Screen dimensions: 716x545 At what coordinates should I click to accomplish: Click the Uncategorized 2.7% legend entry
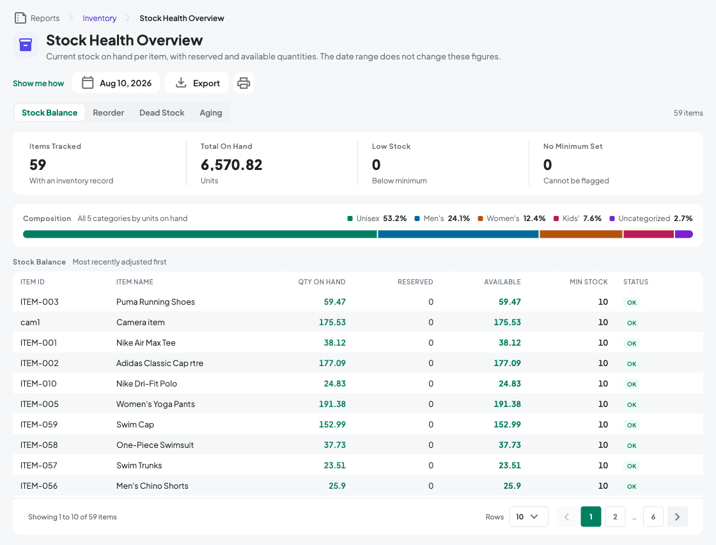pyautogui.click(x=651, y=219)
